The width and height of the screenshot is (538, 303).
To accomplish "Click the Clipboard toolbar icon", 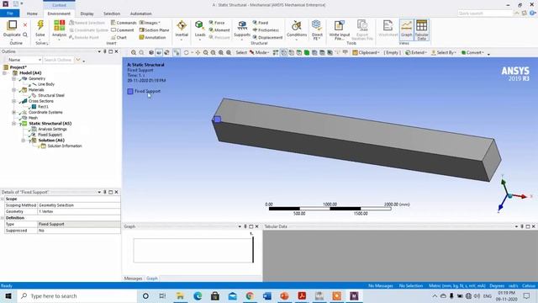I will [366, 52].
